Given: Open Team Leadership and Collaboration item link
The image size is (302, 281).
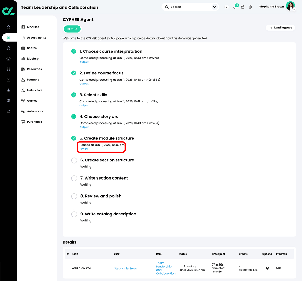Looking at the screenshot, I should point(166,268).
